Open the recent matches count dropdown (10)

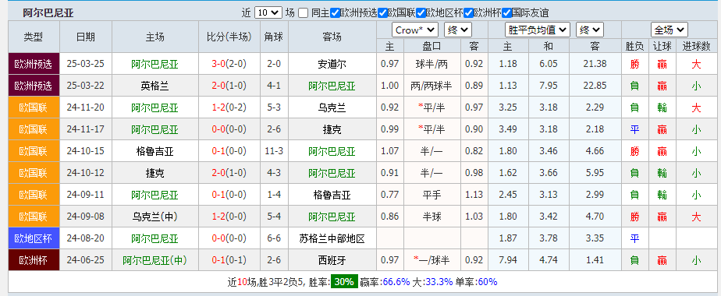tap(268, 12)
